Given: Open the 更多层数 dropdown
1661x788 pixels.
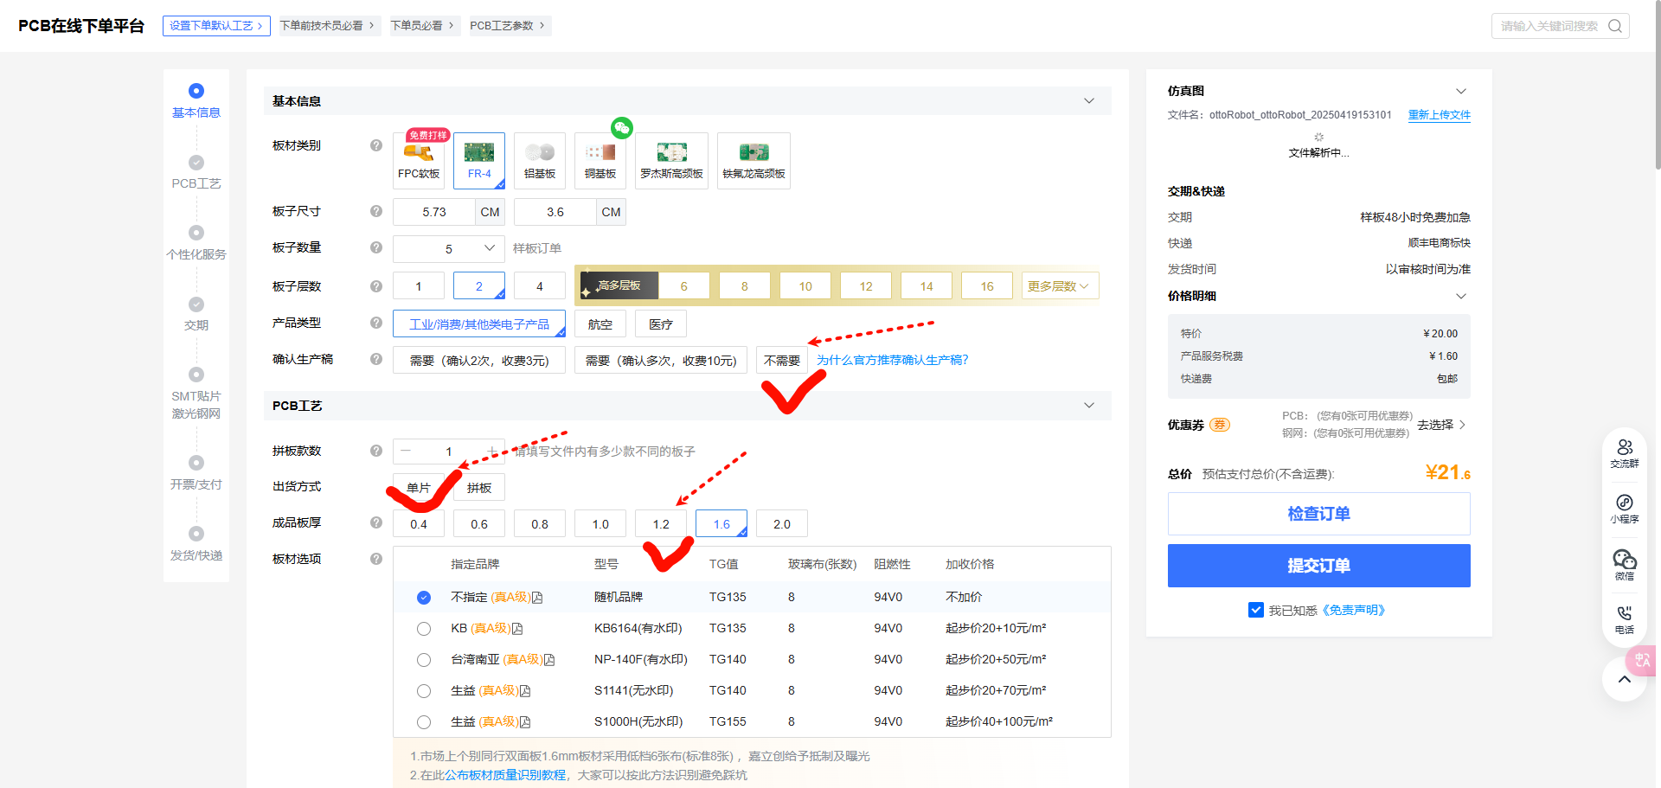Looking at the screenshot, I should click(1061, 286).
